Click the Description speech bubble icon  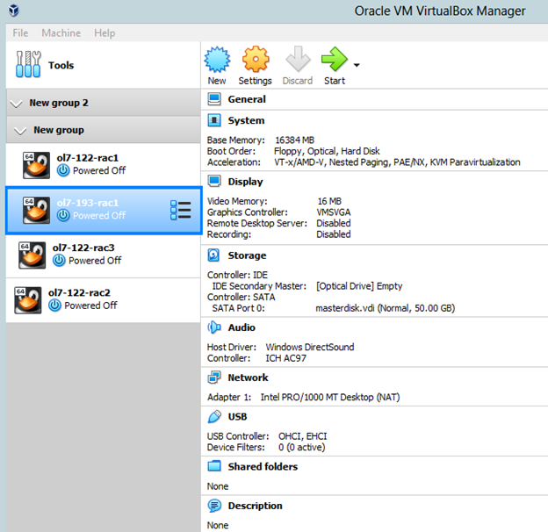(x=214, y=506)
